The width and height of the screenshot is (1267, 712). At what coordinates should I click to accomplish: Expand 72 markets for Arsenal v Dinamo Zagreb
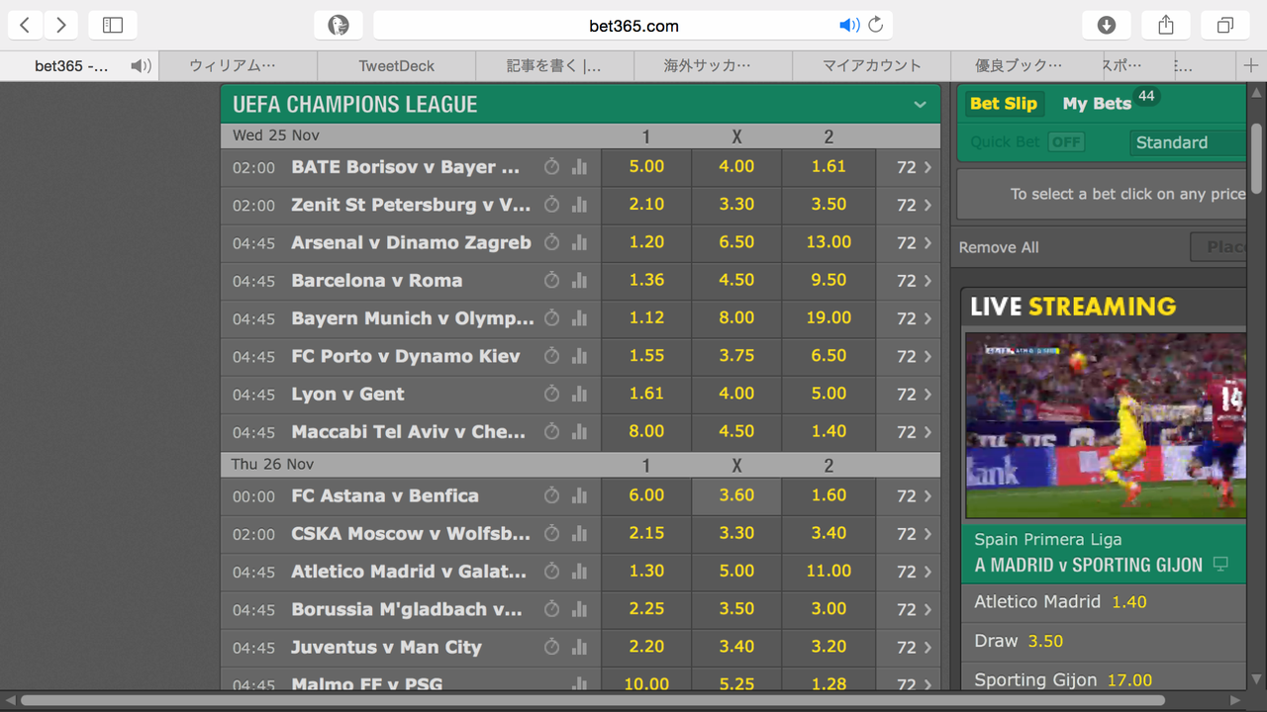point(915,242)
